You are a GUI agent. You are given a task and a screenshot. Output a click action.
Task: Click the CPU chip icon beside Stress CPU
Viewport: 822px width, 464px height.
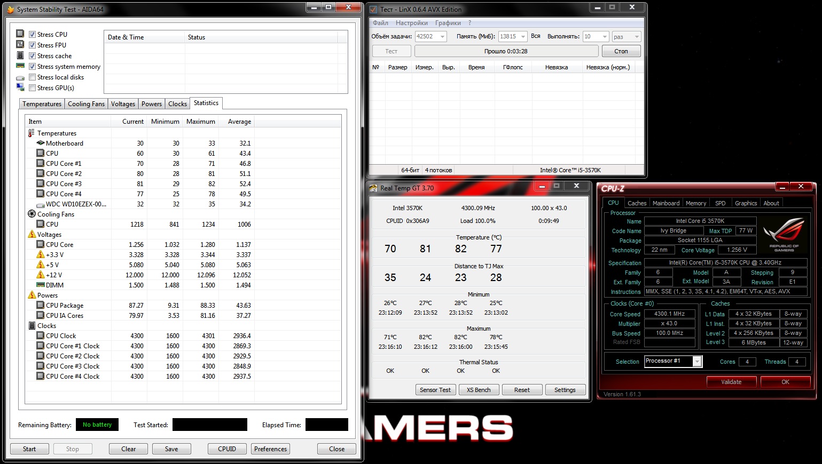click(20, 34)
